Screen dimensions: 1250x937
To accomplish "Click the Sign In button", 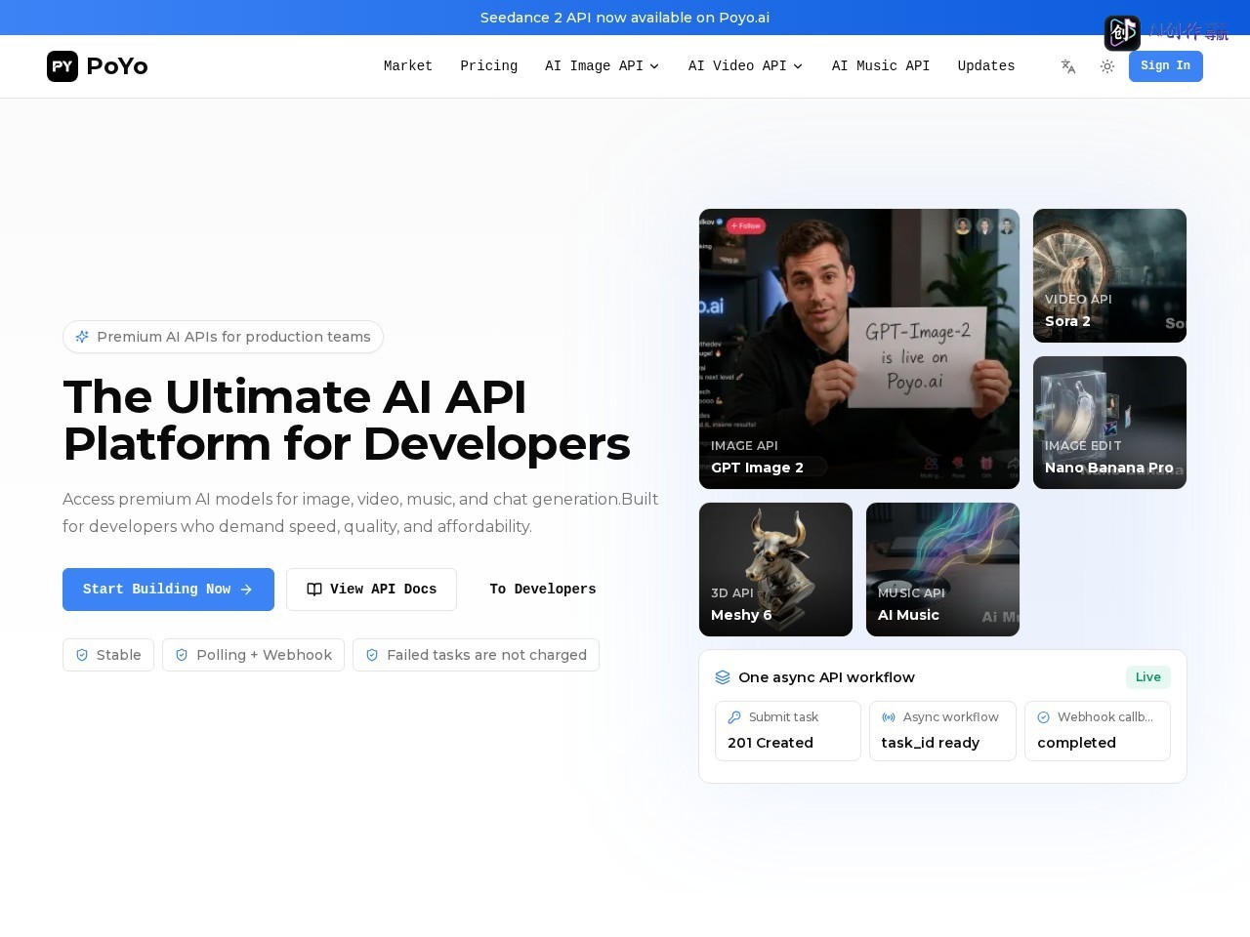I will pyautogui.click(x=1166, y=66).
